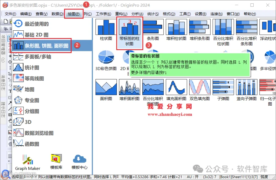Open the 项目管理器 side tab

[x=3, y=49]
